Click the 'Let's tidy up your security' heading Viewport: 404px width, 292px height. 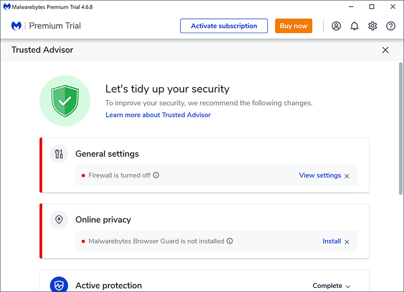(167, 89)
